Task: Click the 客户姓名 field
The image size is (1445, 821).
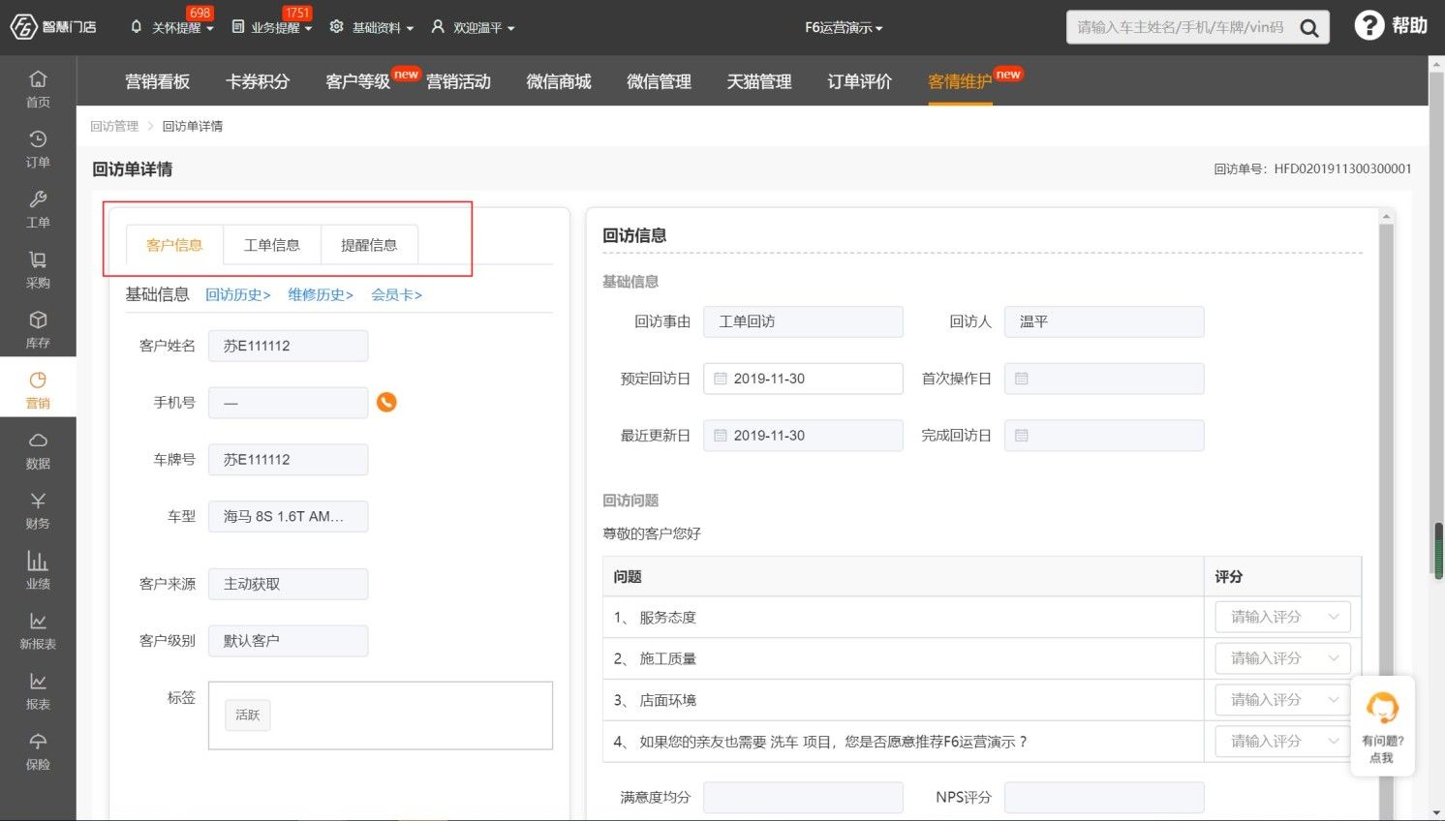Action: [x=289, y=346]
